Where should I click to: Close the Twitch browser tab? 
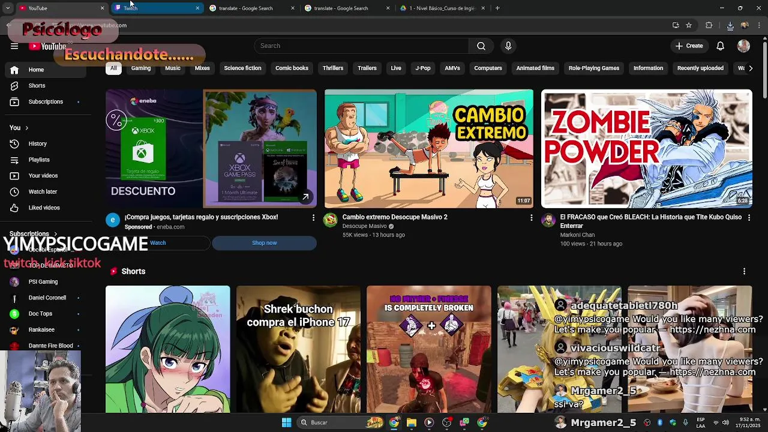click(197, 8)
